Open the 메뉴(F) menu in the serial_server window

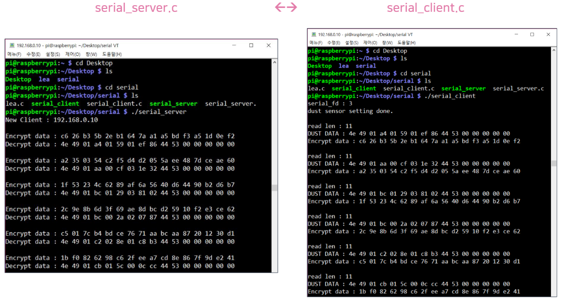click(15, 54)
